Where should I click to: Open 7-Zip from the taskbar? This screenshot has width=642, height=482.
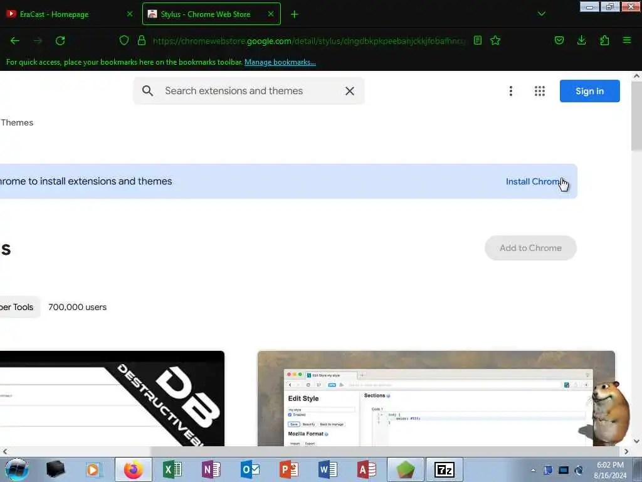click(x=445, y=469)
